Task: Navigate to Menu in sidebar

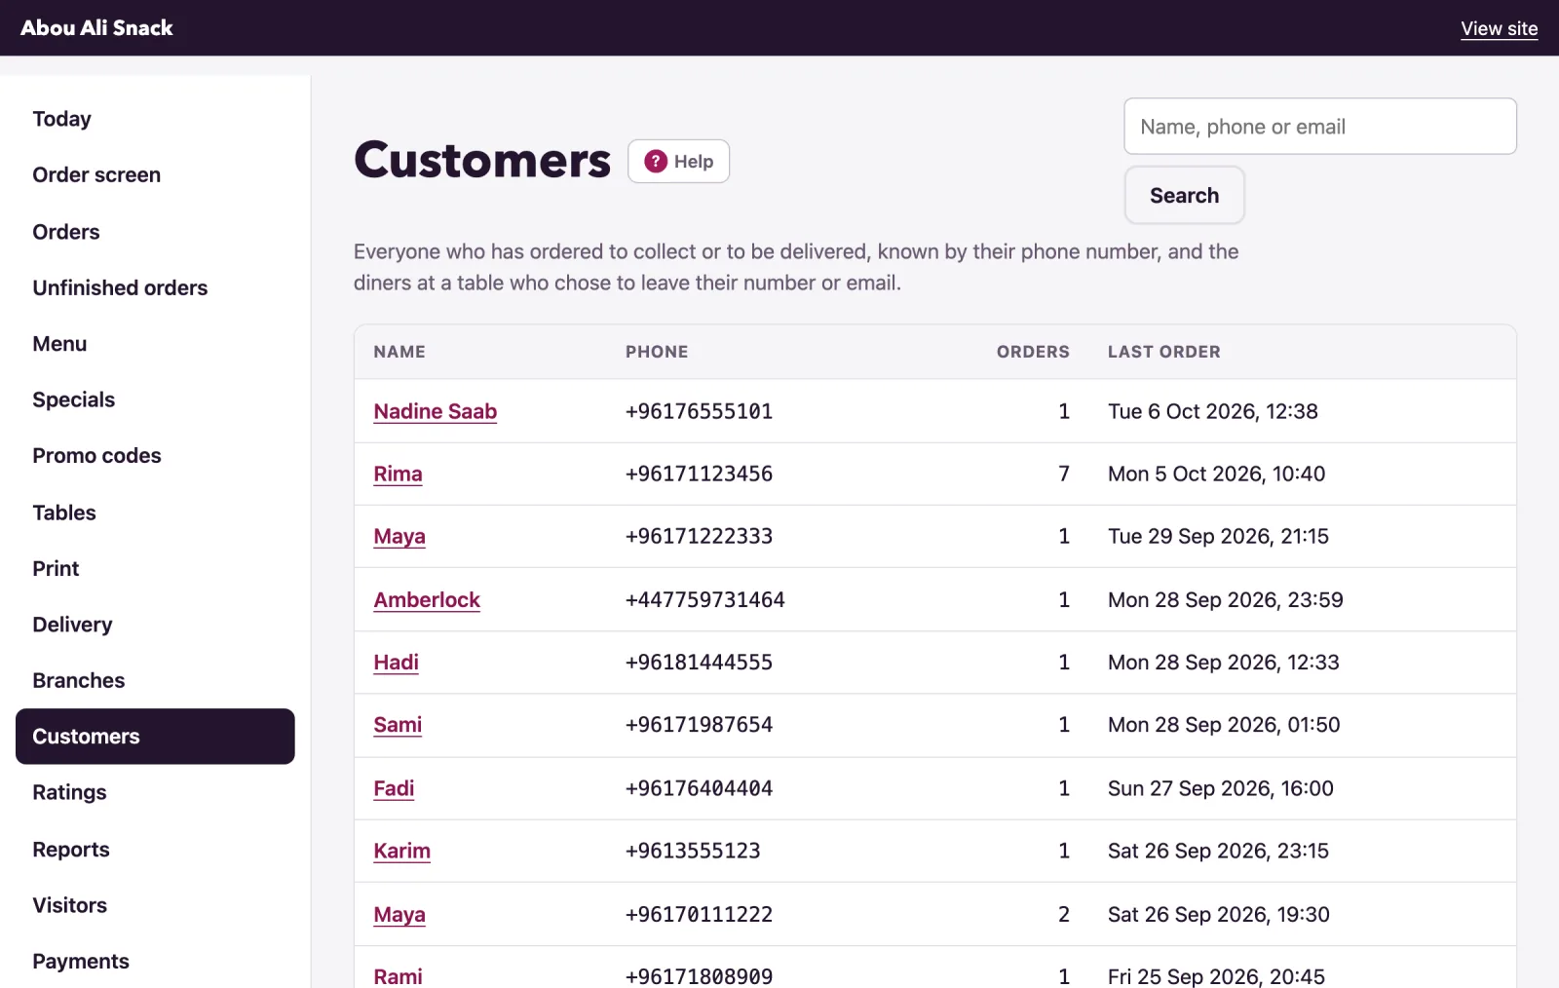Action: coord(59,344)
